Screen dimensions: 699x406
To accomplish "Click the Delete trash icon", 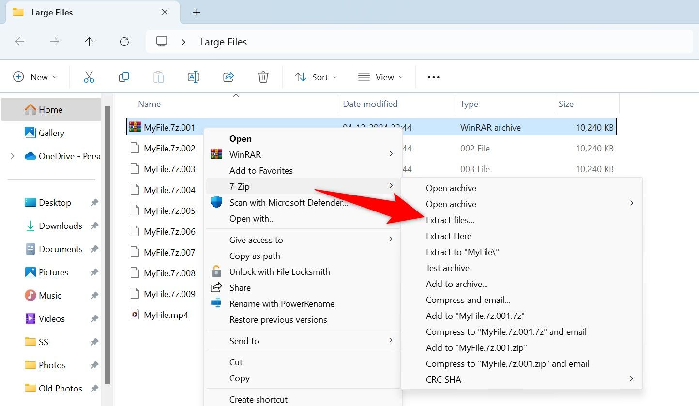I will point(263,76).
